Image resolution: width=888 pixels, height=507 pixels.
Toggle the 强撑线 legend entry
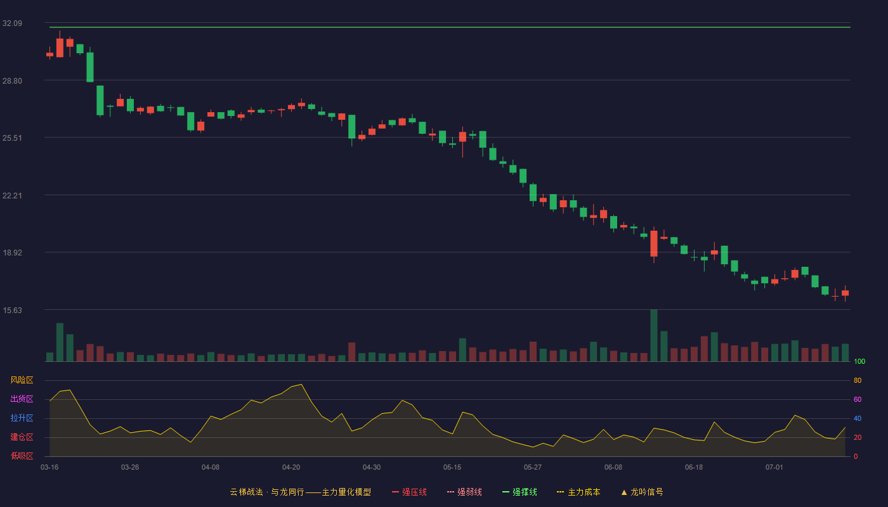[519, 492]
